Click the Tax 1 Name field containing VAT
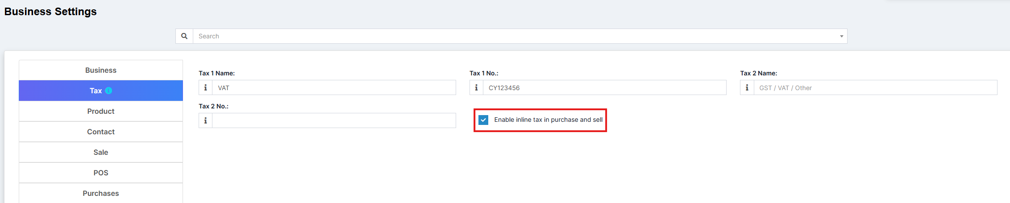The height and width of the screenshot is (203, 1010). tap(333, 88)
